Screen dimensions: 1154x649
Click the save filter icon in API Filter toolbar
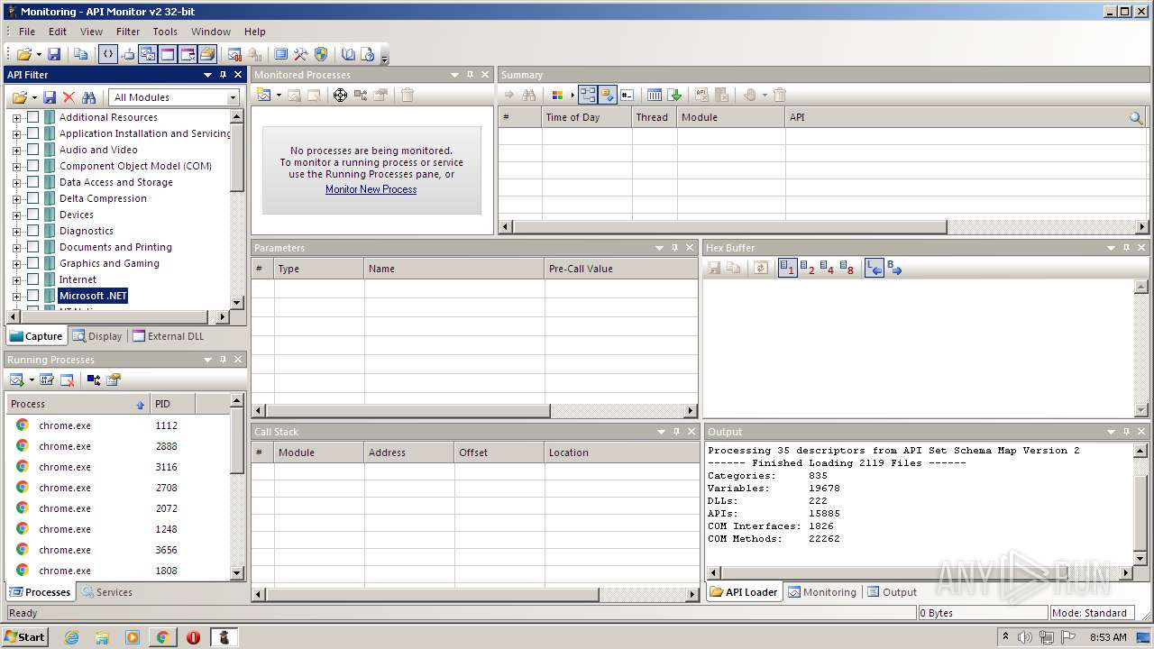coord(50,97)
